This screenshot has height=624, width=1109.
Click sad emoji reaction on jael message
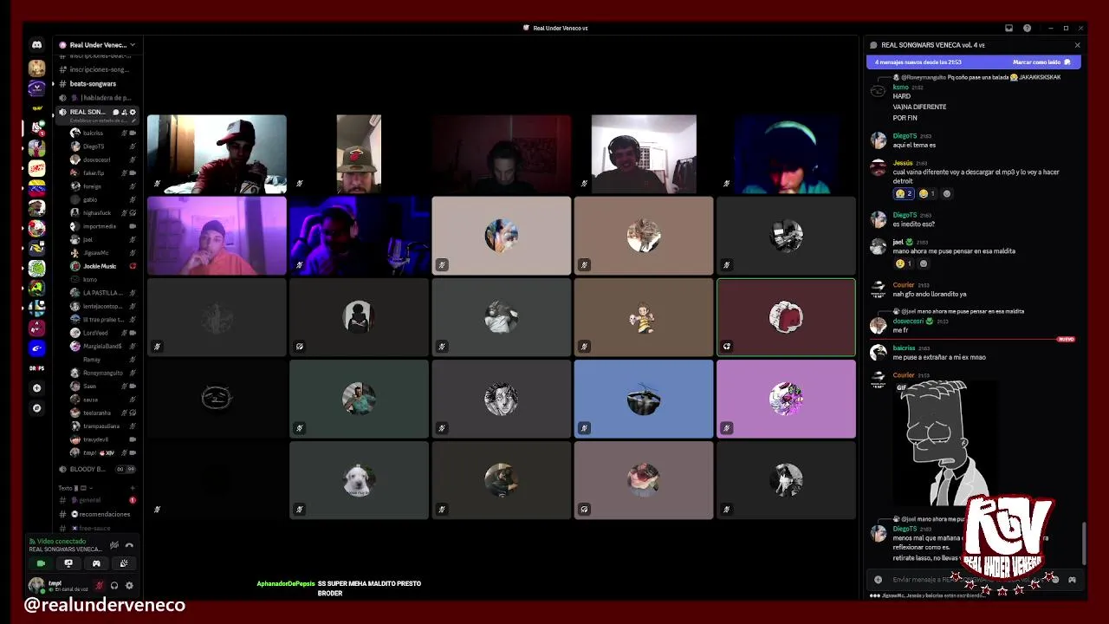click(904, 263)
